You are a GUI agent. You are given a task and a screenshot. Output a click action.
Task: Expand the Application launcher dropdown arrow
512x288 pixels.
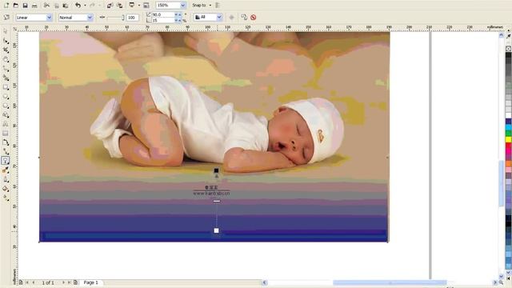pyautogui.click(x=138, y=6)
